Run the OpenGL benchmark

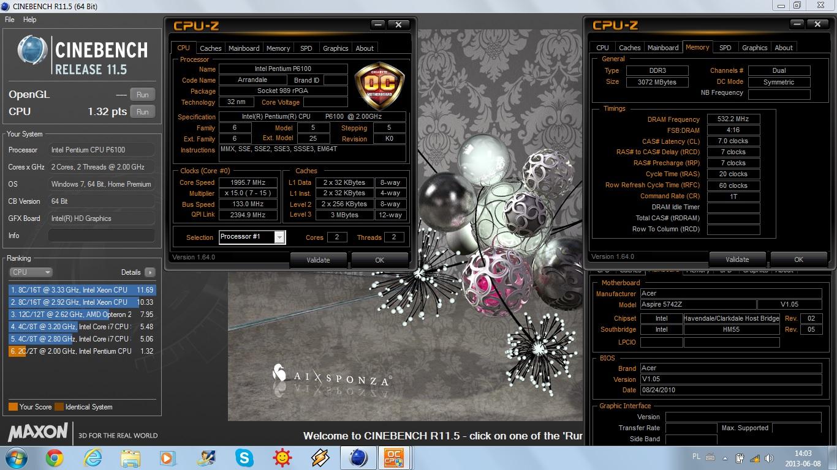click(x=143, y=95)
